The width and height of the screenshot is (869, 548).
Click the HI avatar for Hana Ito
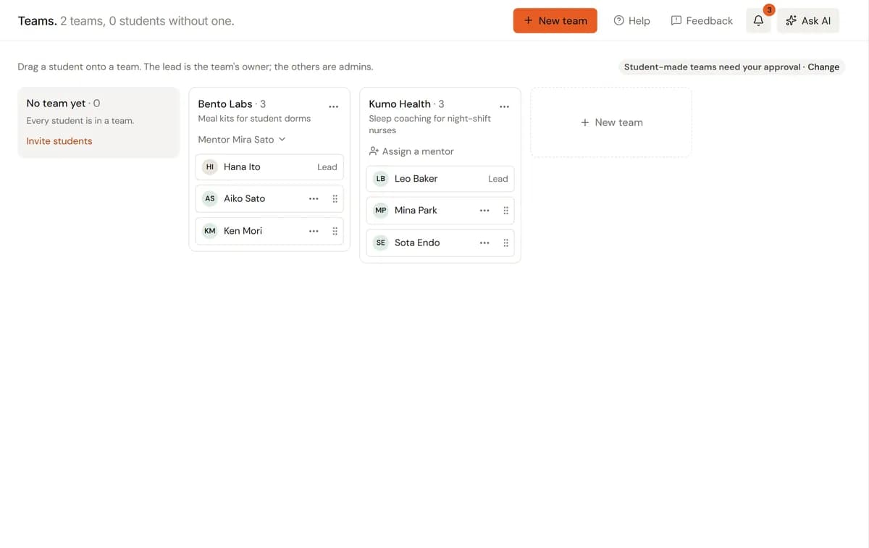click(x=210, y=166)
